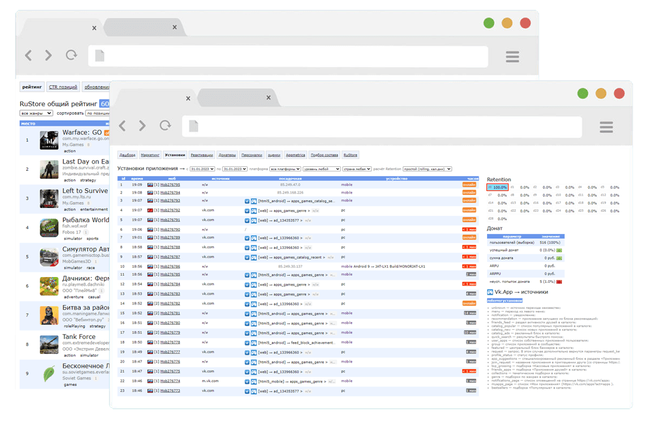Open the start date dropdown after 'с'

pyautogui.click(x=202, y=169)
